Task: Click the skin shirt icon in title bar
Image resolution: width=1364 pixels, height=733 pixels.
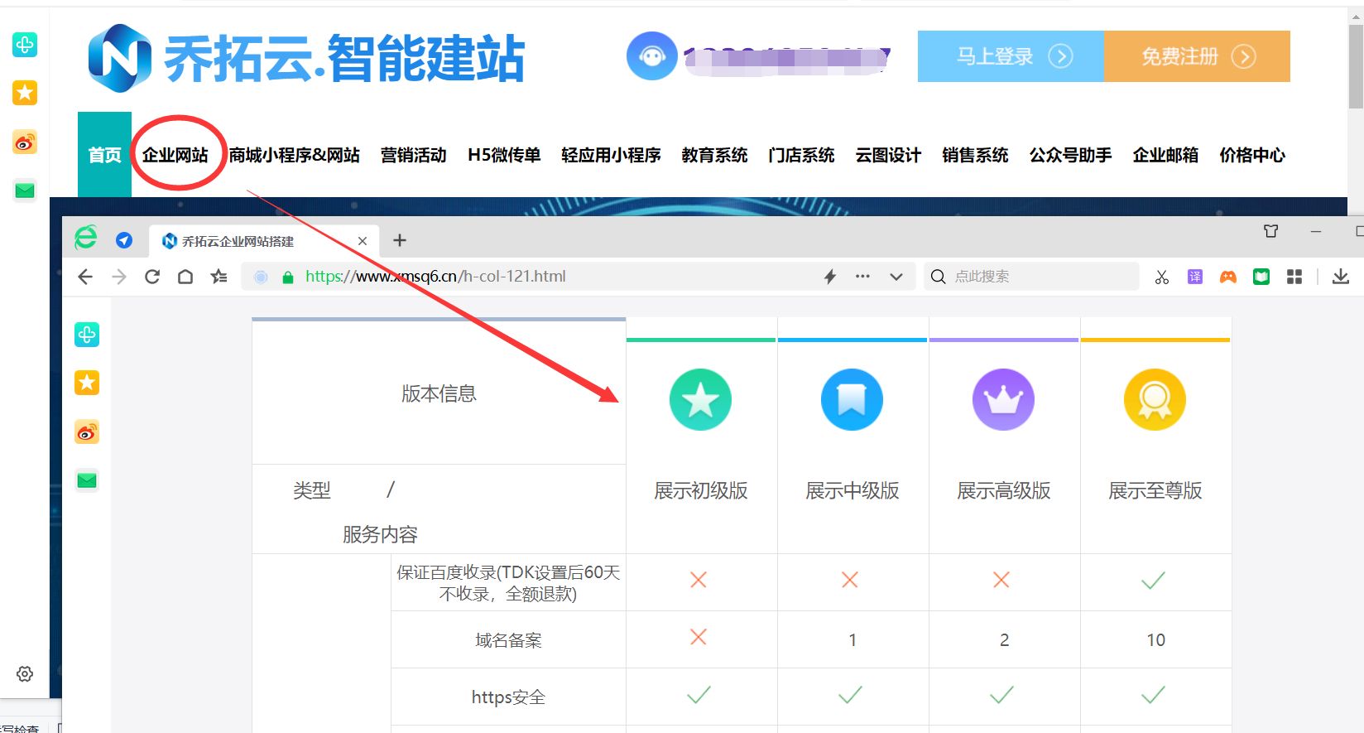Action: click(x=1271, y=231)
